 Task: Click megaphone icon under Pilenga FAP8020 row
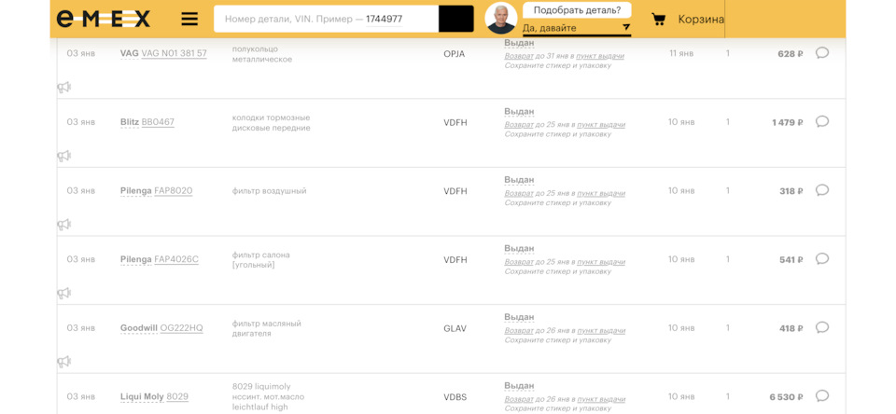[x=63, y=225]
